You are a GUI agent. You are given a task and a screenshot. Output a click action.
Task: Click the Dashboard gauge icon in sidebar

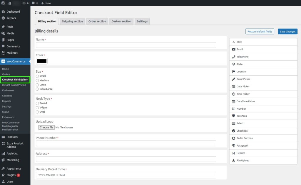(3, 12)
